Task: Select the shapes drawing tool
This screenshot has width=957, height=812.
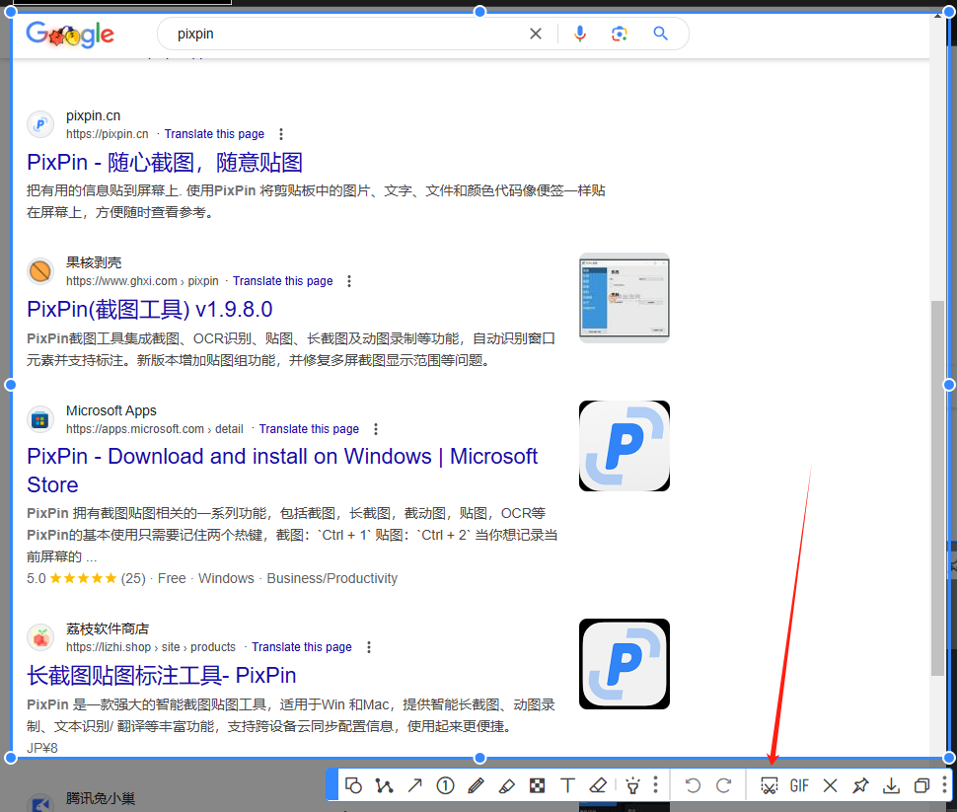Action: tap(353, 785)
